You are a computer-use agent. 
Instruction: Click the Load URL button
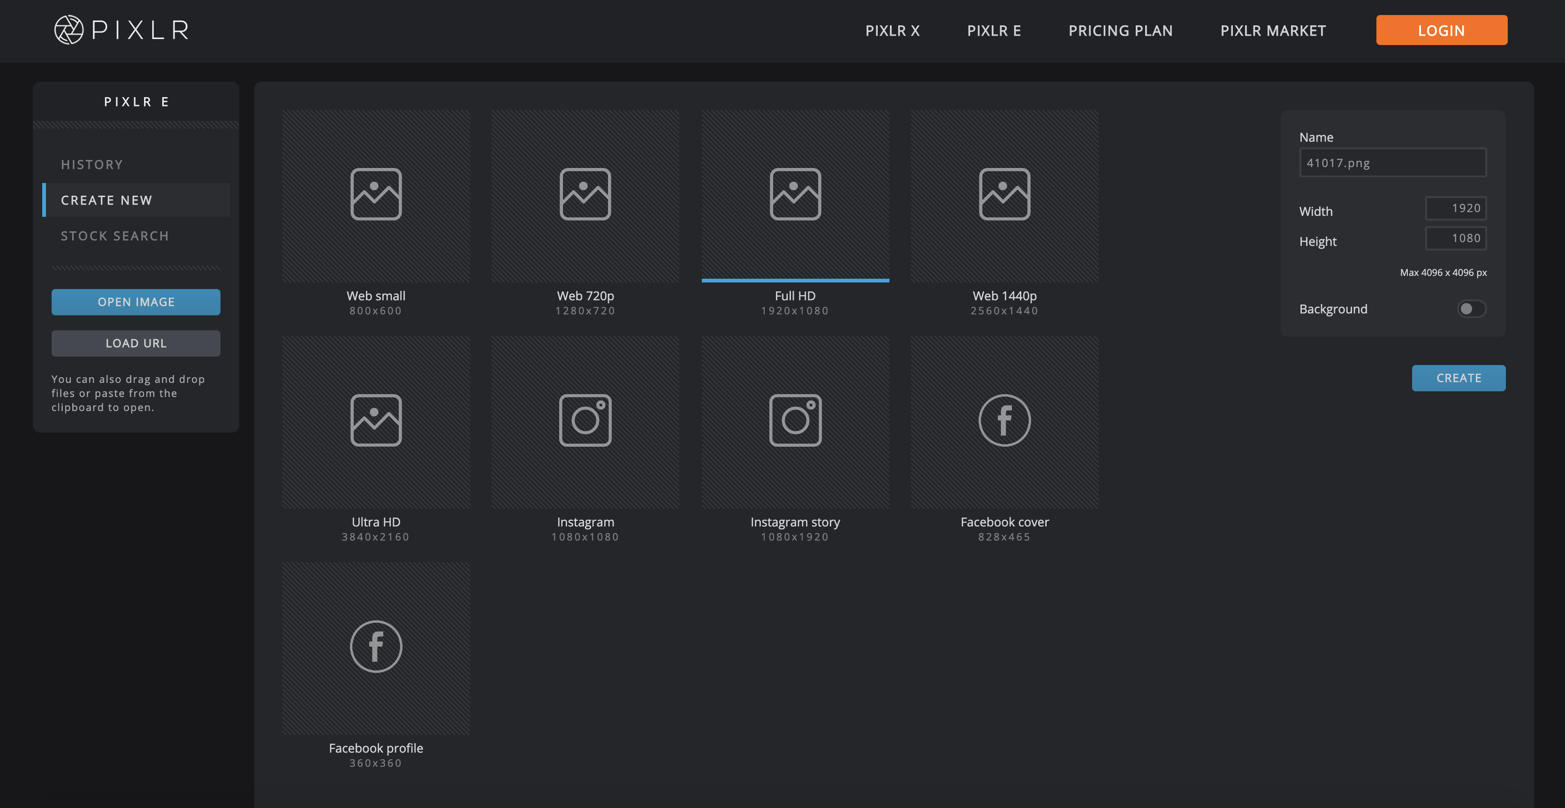[136, 343]
